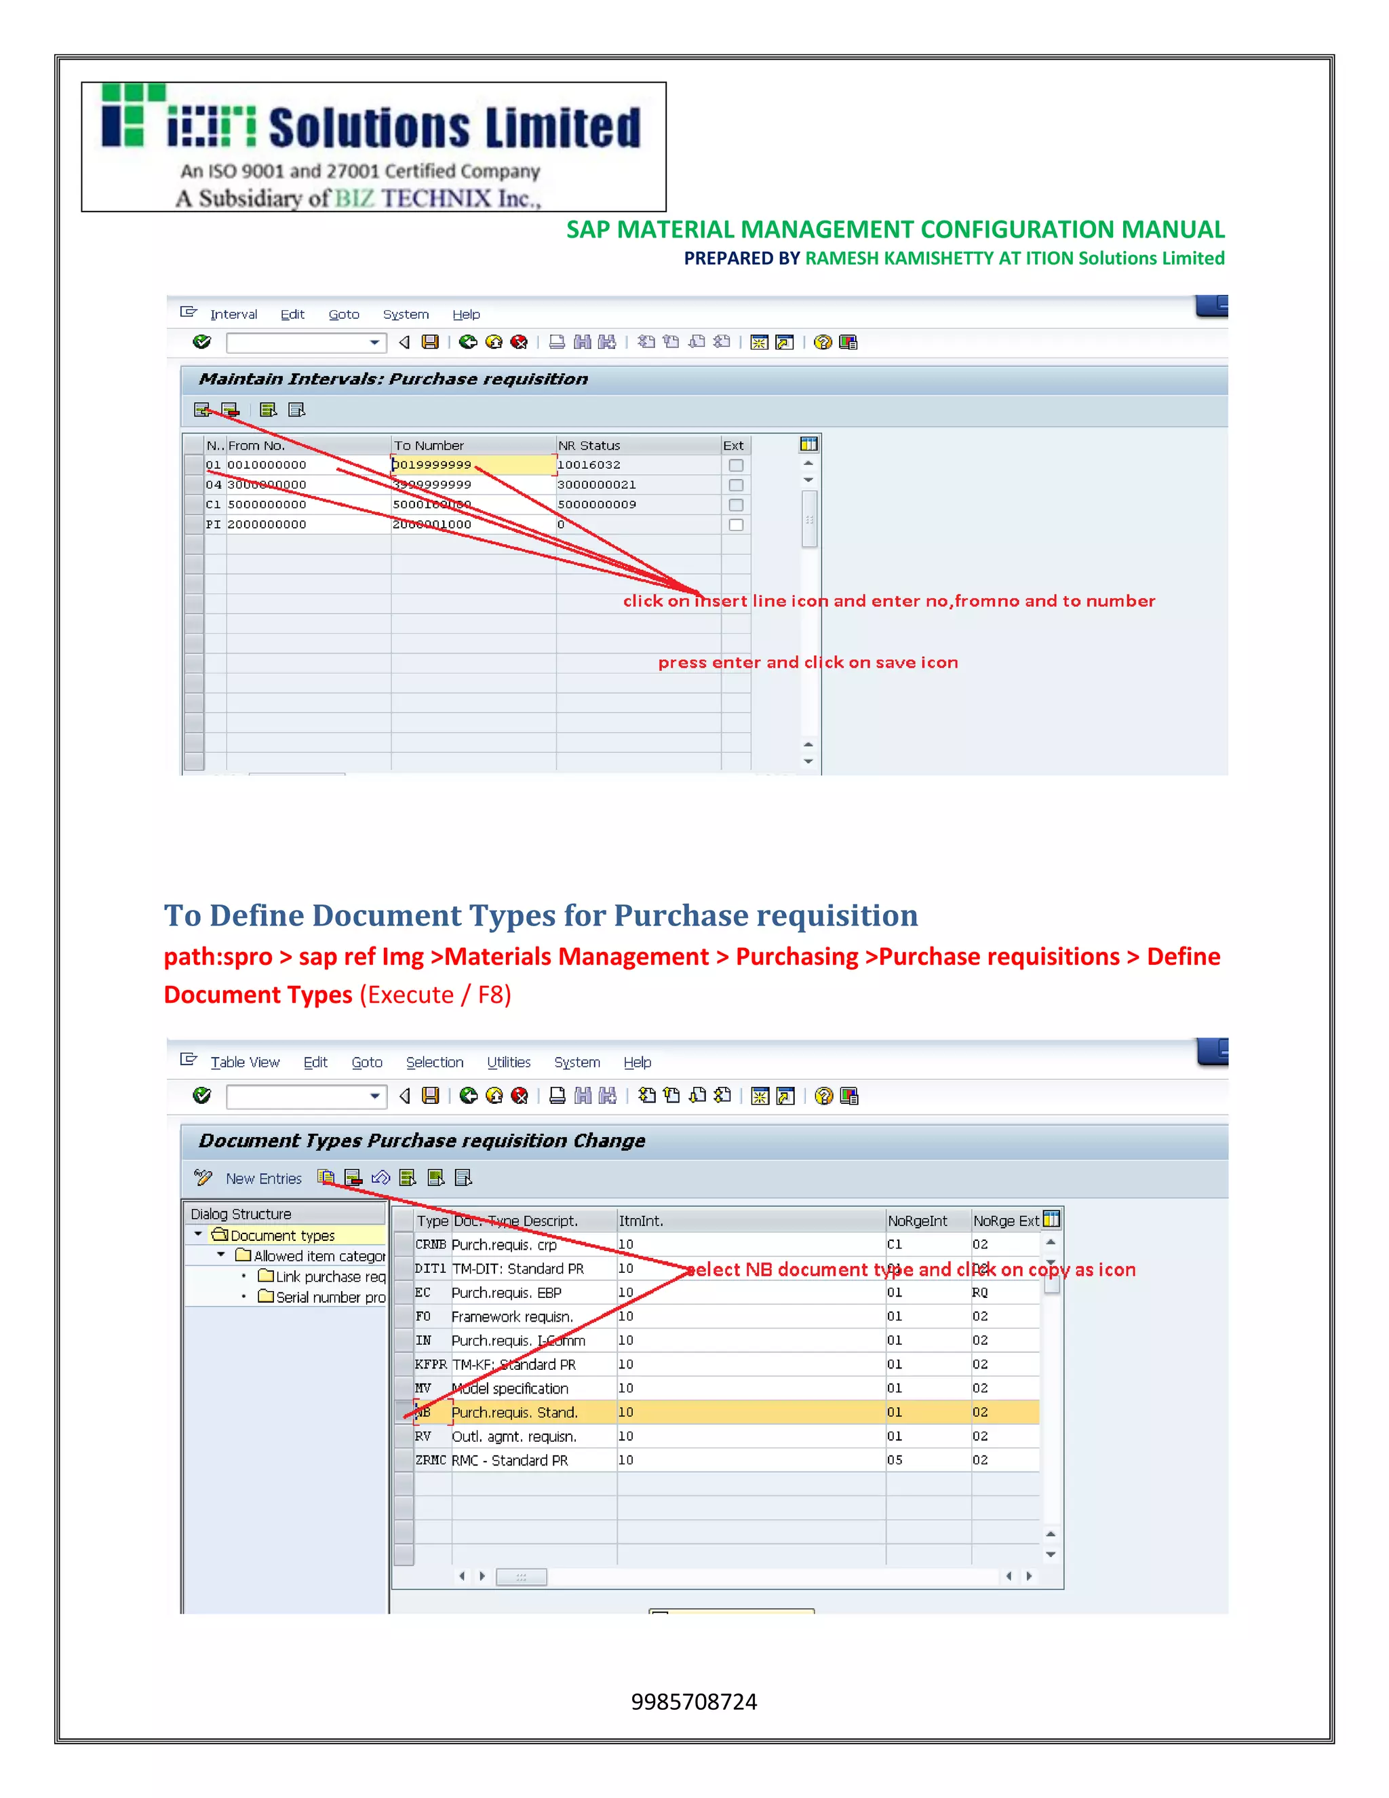Image resolution: width=1389 pixels, height=1798 pixels.
Task: Click vertical scrollbar thumb in intervals table
Action: [x=809, y=518]
